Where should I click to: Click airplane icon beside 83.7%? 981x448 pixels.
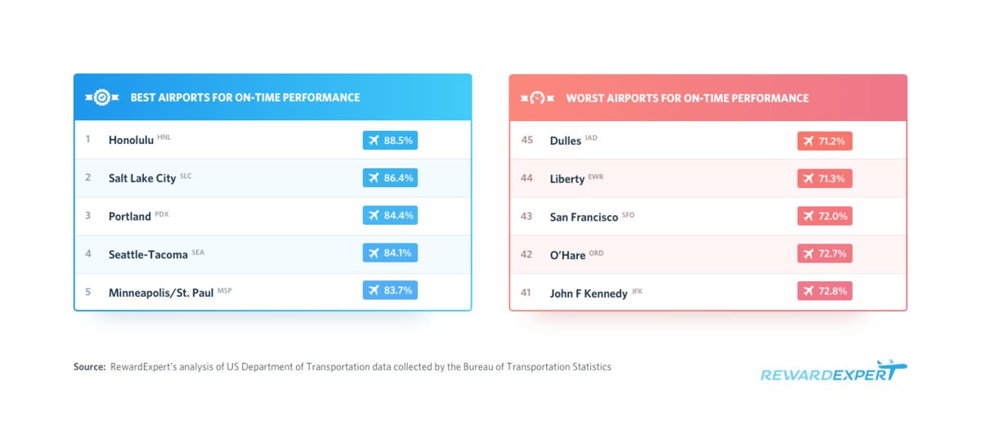[x=374, y=292]
